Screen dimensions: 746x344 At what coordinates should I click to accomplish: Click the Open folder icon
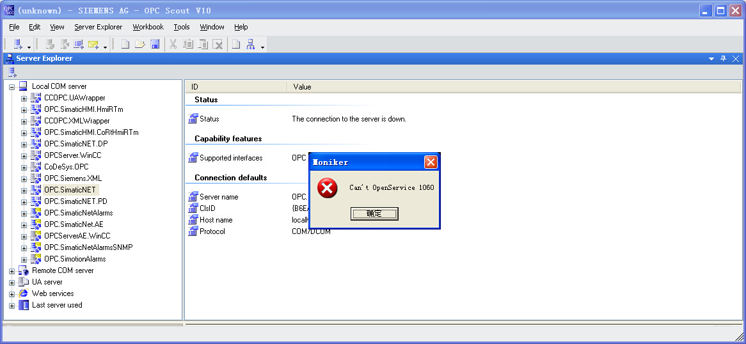click(x=139, y=44)
